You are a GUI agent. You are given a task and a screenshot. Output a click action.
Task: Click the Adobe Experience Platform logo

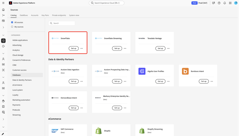tap(11, 3)
